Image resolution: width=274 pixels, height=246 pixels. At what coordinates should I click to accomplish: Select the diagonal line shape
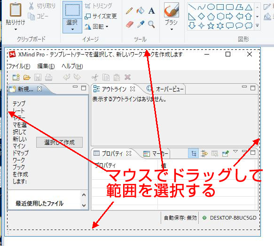[192, 7]
